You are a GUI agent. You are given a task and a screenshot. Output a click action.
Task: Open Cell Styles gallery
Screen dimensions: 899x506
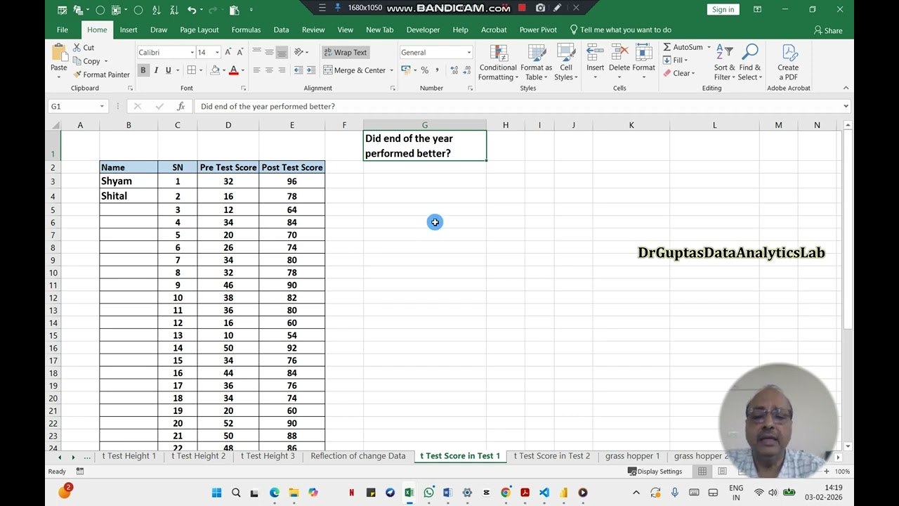click(x=566, y=63)
